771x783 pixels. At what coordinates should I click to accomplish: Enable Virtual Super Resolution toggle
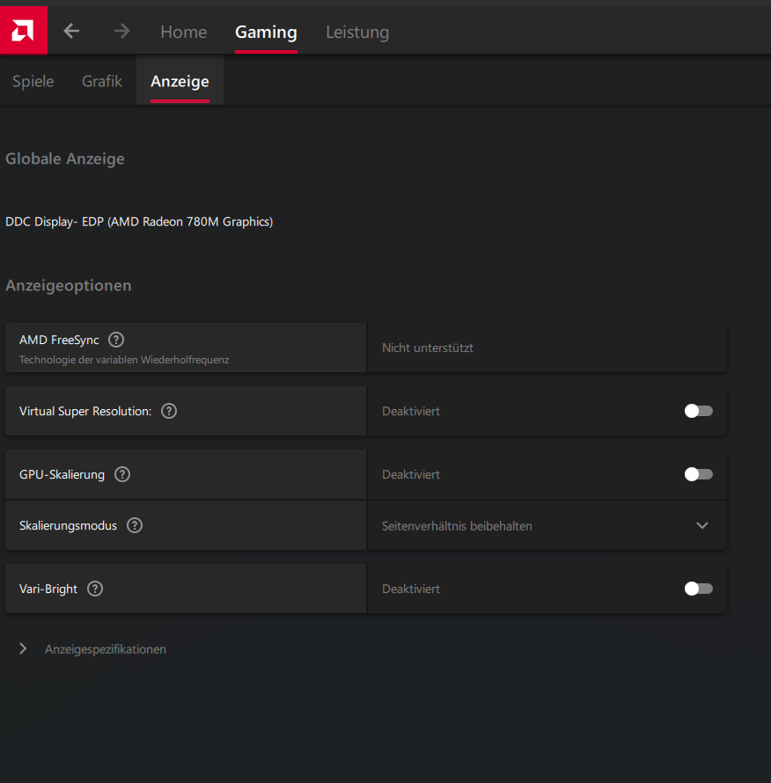click(698, 411)
